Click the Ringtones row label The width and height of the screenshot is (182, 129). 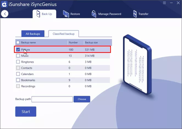pyautogui.click(x=27, y=62)
